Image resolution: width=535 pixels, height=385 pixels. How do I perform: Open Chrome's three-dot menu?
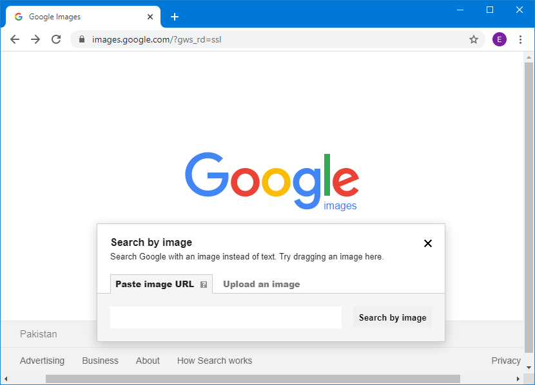tap(520, 39)
